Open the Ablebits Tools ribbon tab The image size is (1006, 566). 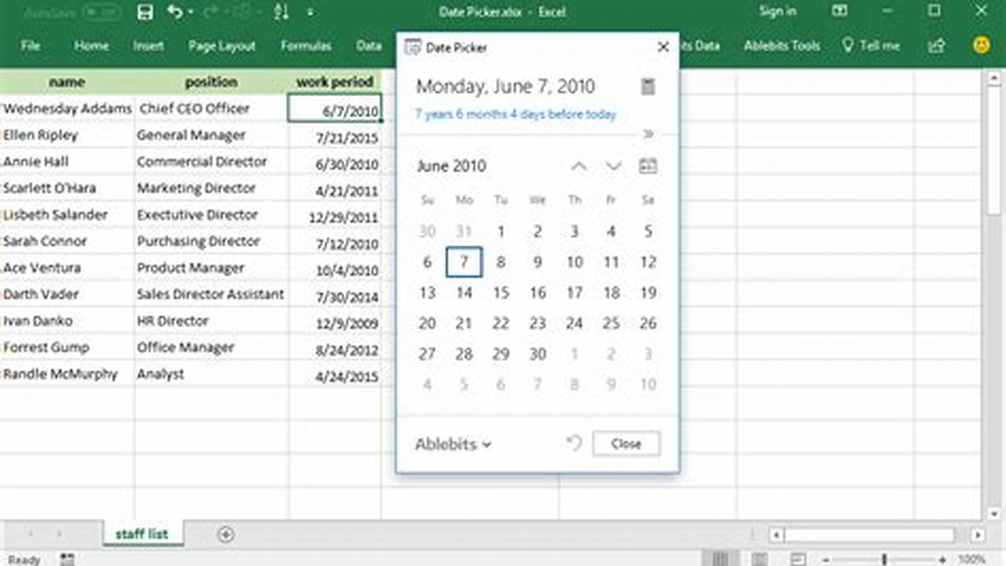pos(781,46)
